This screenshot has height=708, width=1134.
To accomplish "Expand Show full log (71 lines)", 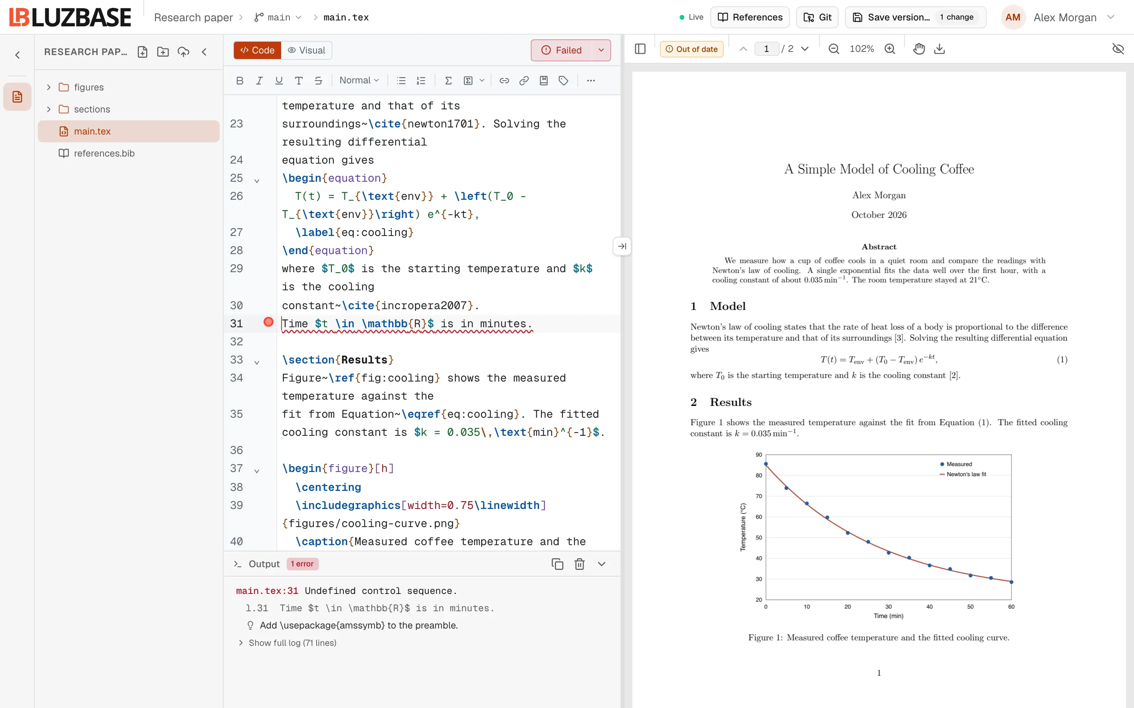I will tap(287, 643).
